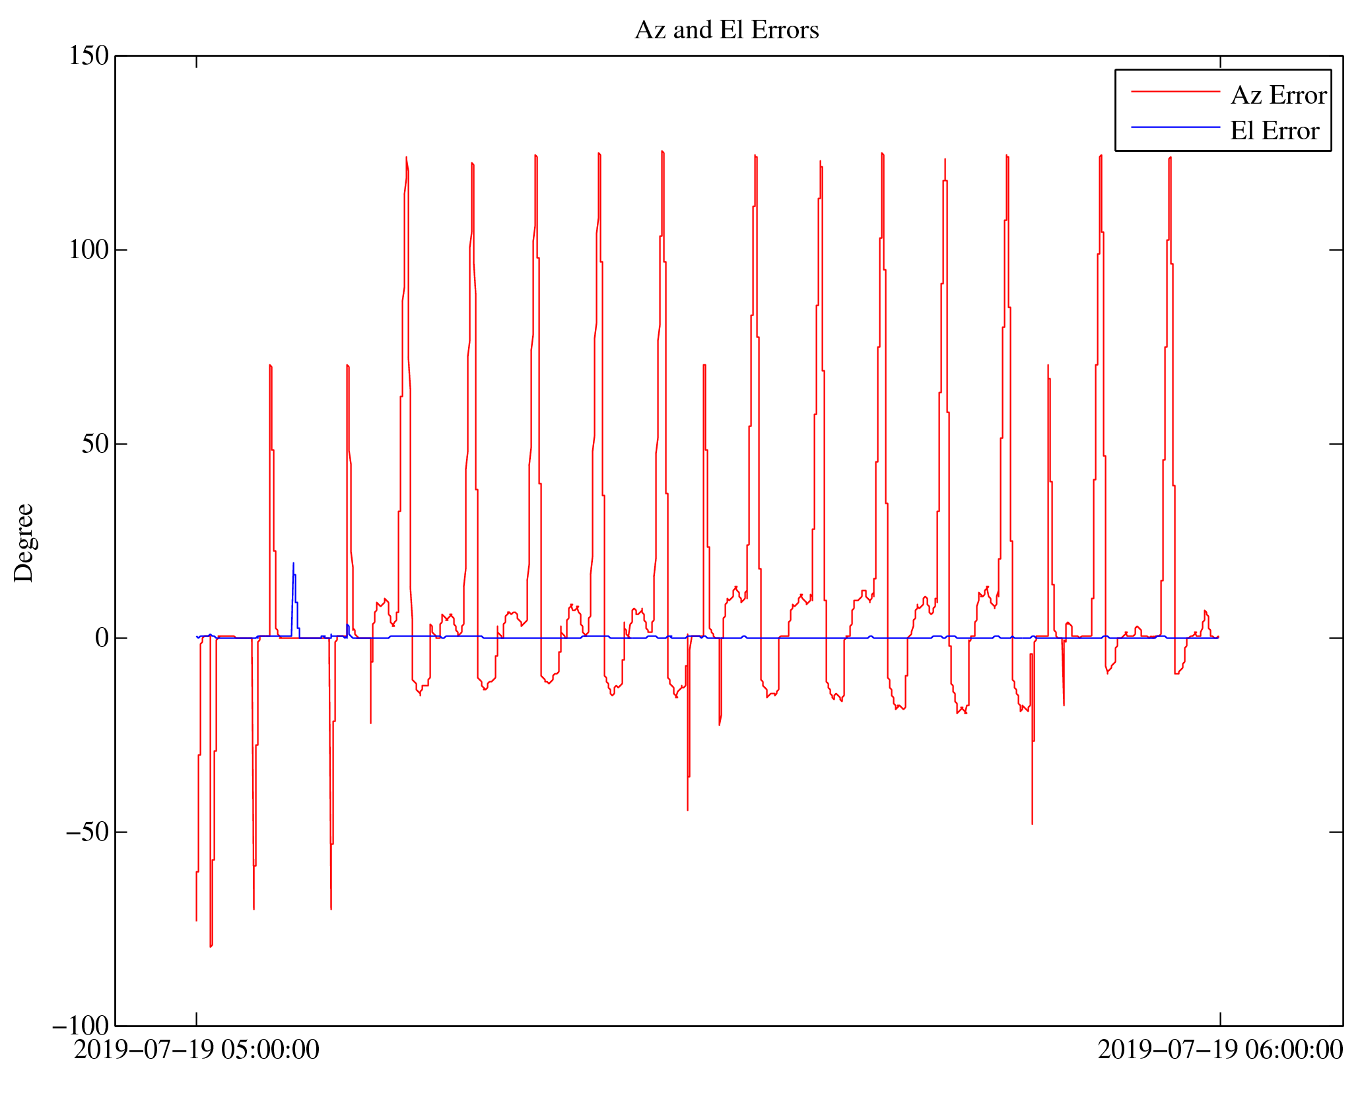This screenshot has width=1362, height=1111.
Task: Click the legend box border
Action: (1116, 110)
